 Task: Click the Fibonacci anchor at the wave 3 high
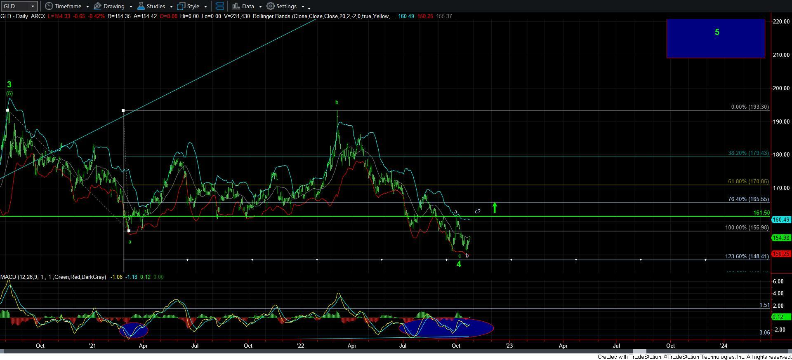click(x=8, y=110)
